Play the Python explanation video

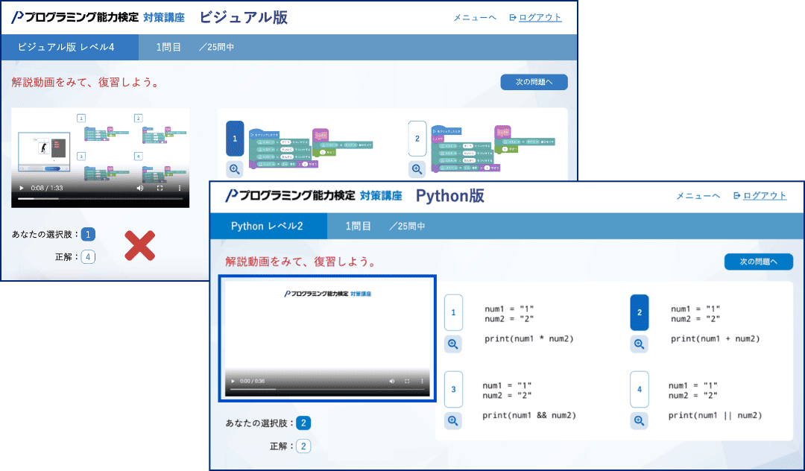coord(233,381)
